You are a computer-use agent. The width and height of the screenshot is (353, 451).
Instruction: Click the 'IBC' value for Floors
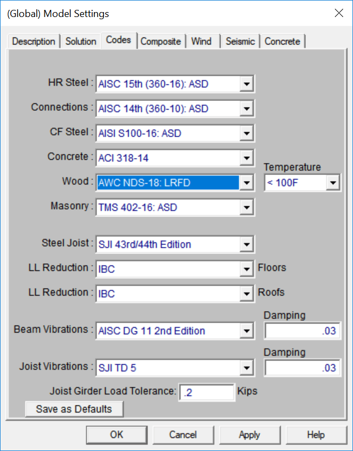pyautogui.click(x=107, y=269)
